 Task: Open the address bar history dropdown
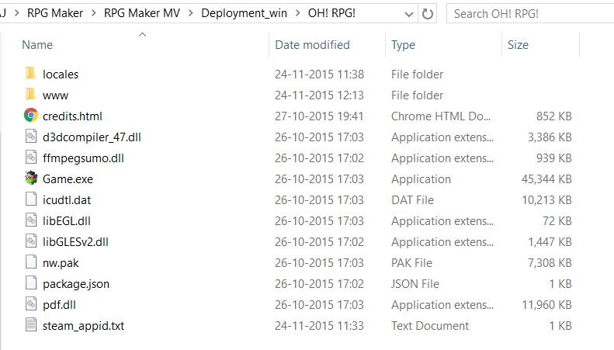click(x=409, y=15)
